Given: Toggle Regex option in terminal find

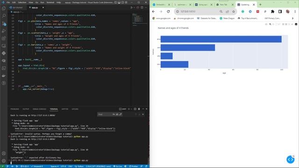Looking at the screenshot, I should (121, 114).
